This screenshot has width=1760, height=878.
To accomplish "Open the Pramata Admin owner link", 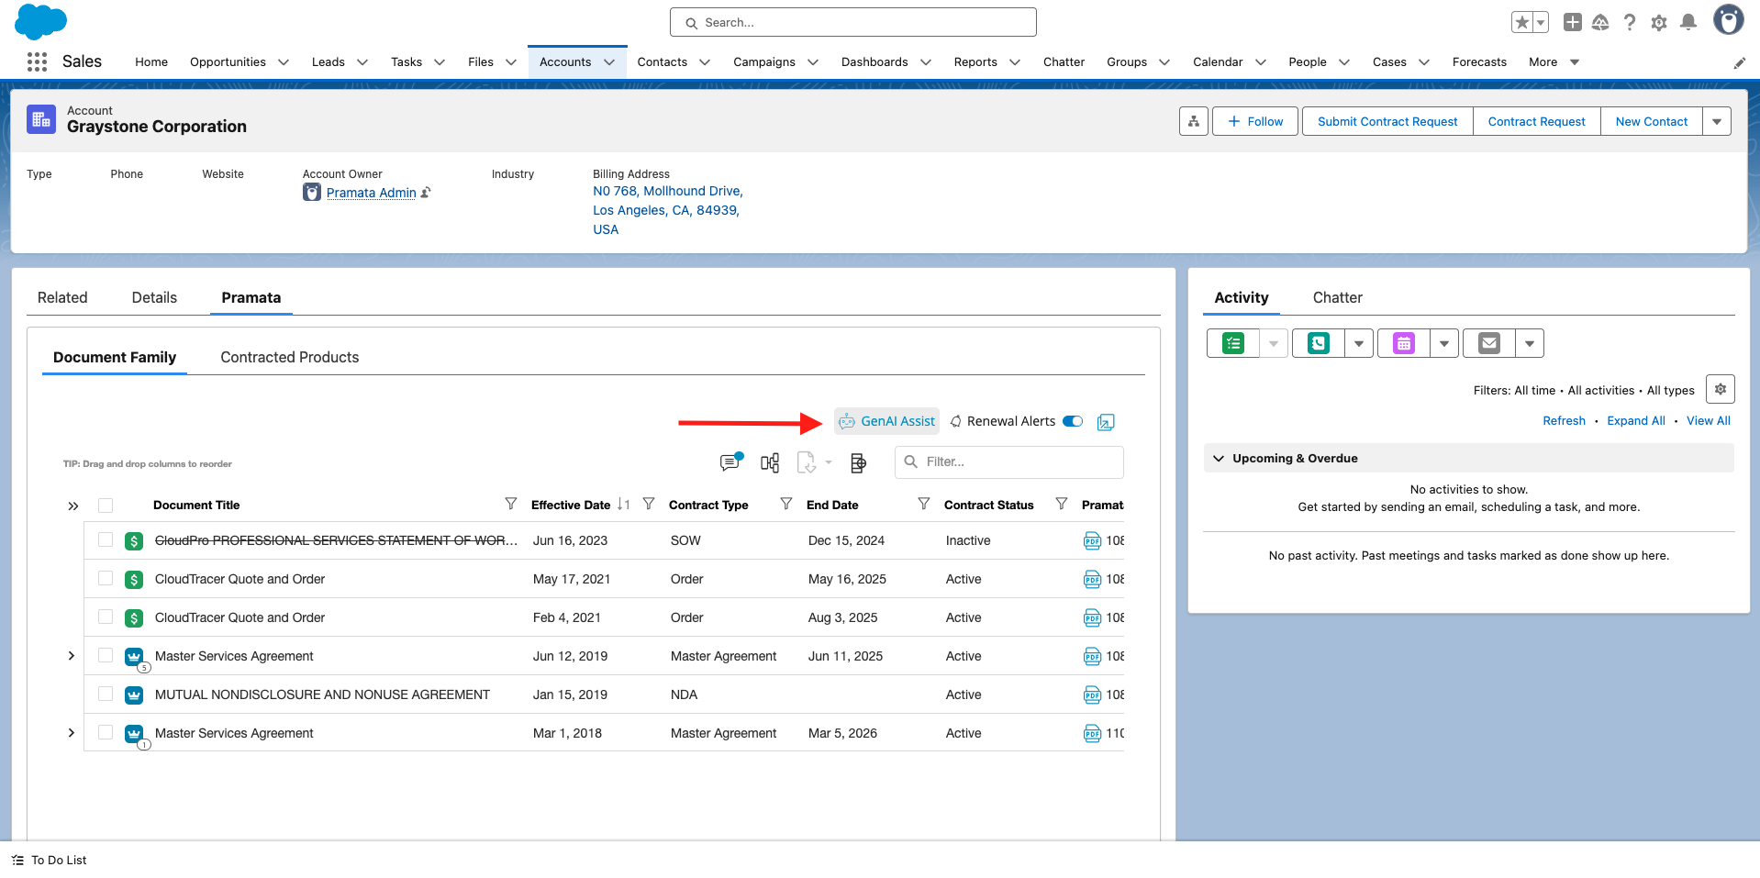I will pos(372,193).
